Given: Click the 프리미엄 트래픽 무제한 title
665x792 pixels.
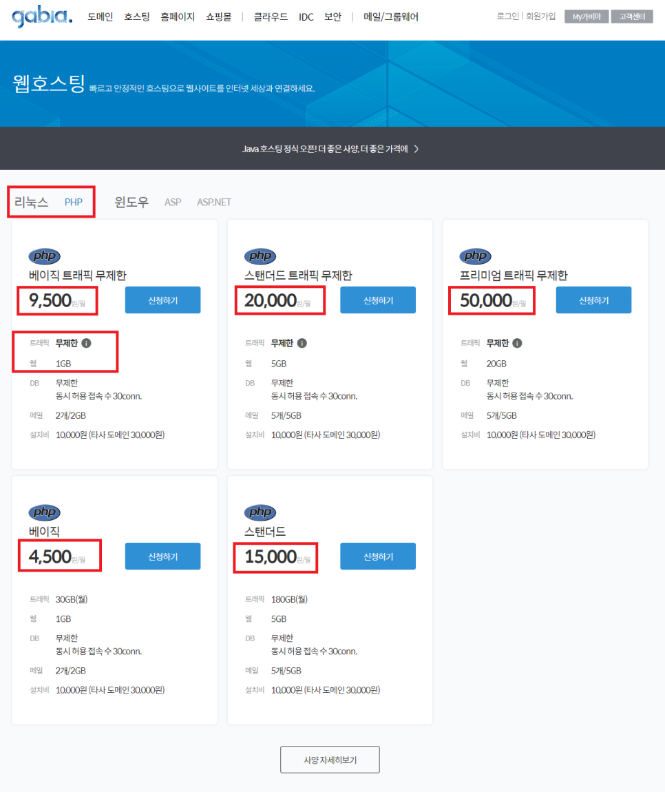Looking at the screenshot, I should click(x=514, y=275).
